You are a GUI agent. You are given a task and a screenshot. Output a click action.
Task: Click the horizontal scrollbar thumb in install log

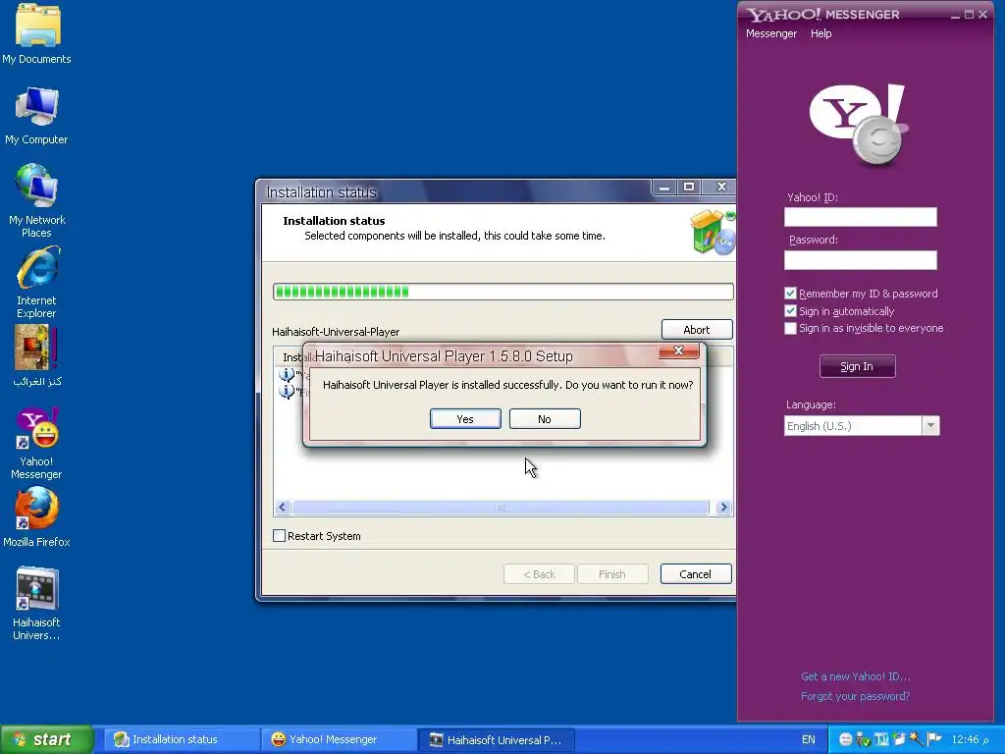tap(501, 508)
